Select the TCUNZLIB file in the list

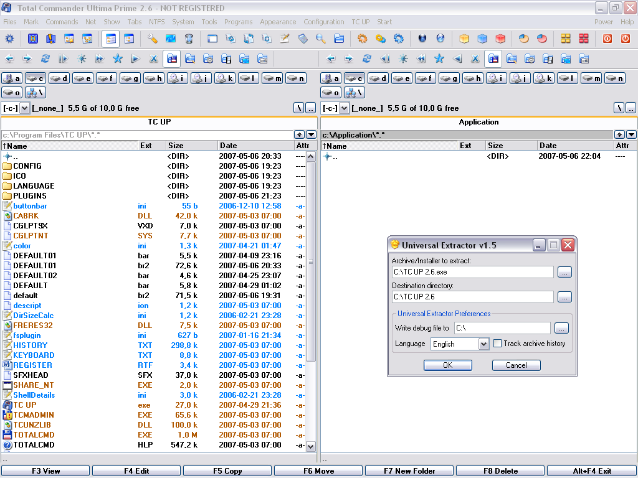(x=154, y=424)
